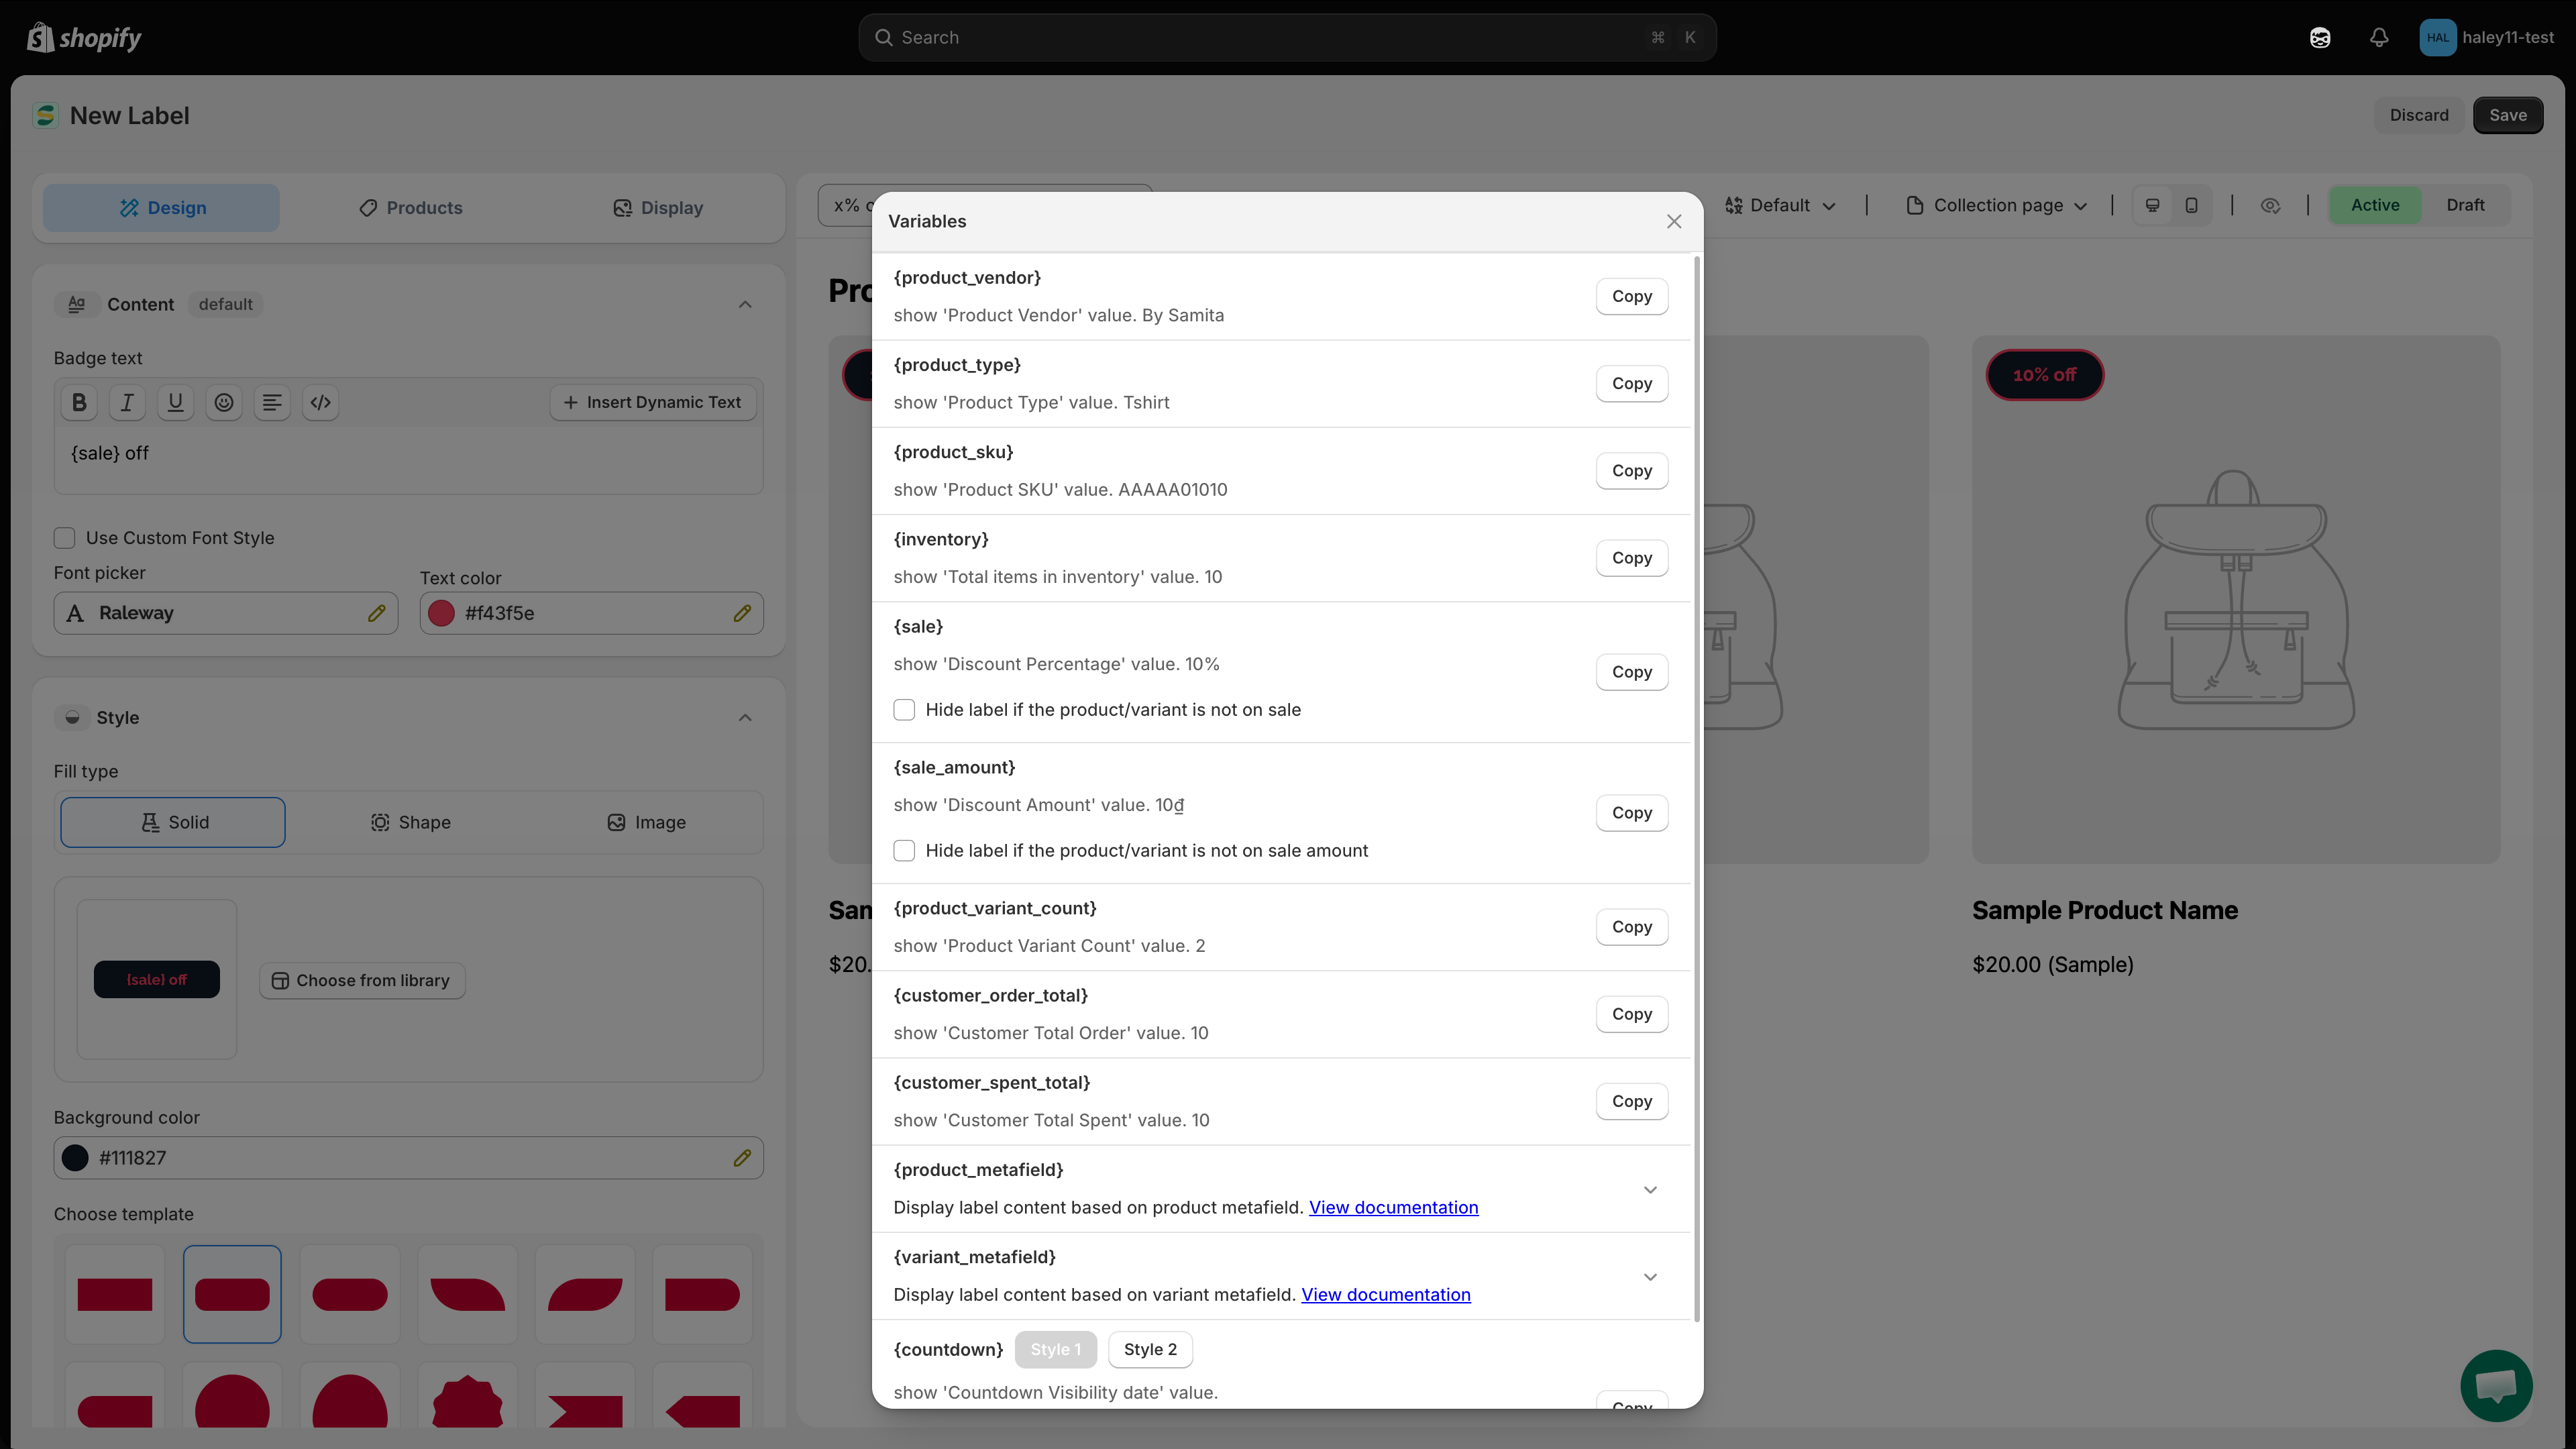Viewport: 2576px width, 1449px height.
Task: Click the preview eye icon
Action: (x=2270, y=205)
